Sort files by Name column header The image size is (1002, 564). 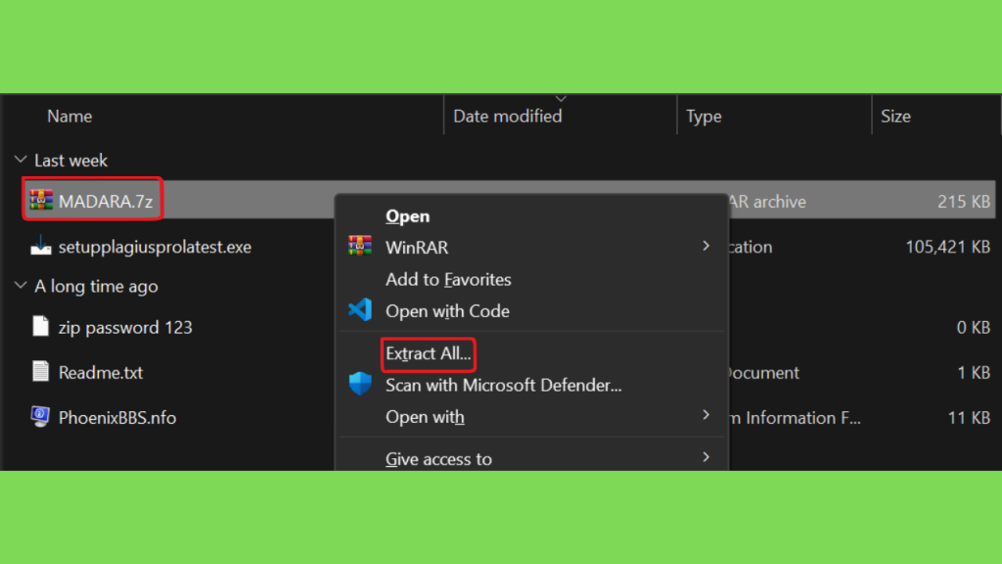69,117
